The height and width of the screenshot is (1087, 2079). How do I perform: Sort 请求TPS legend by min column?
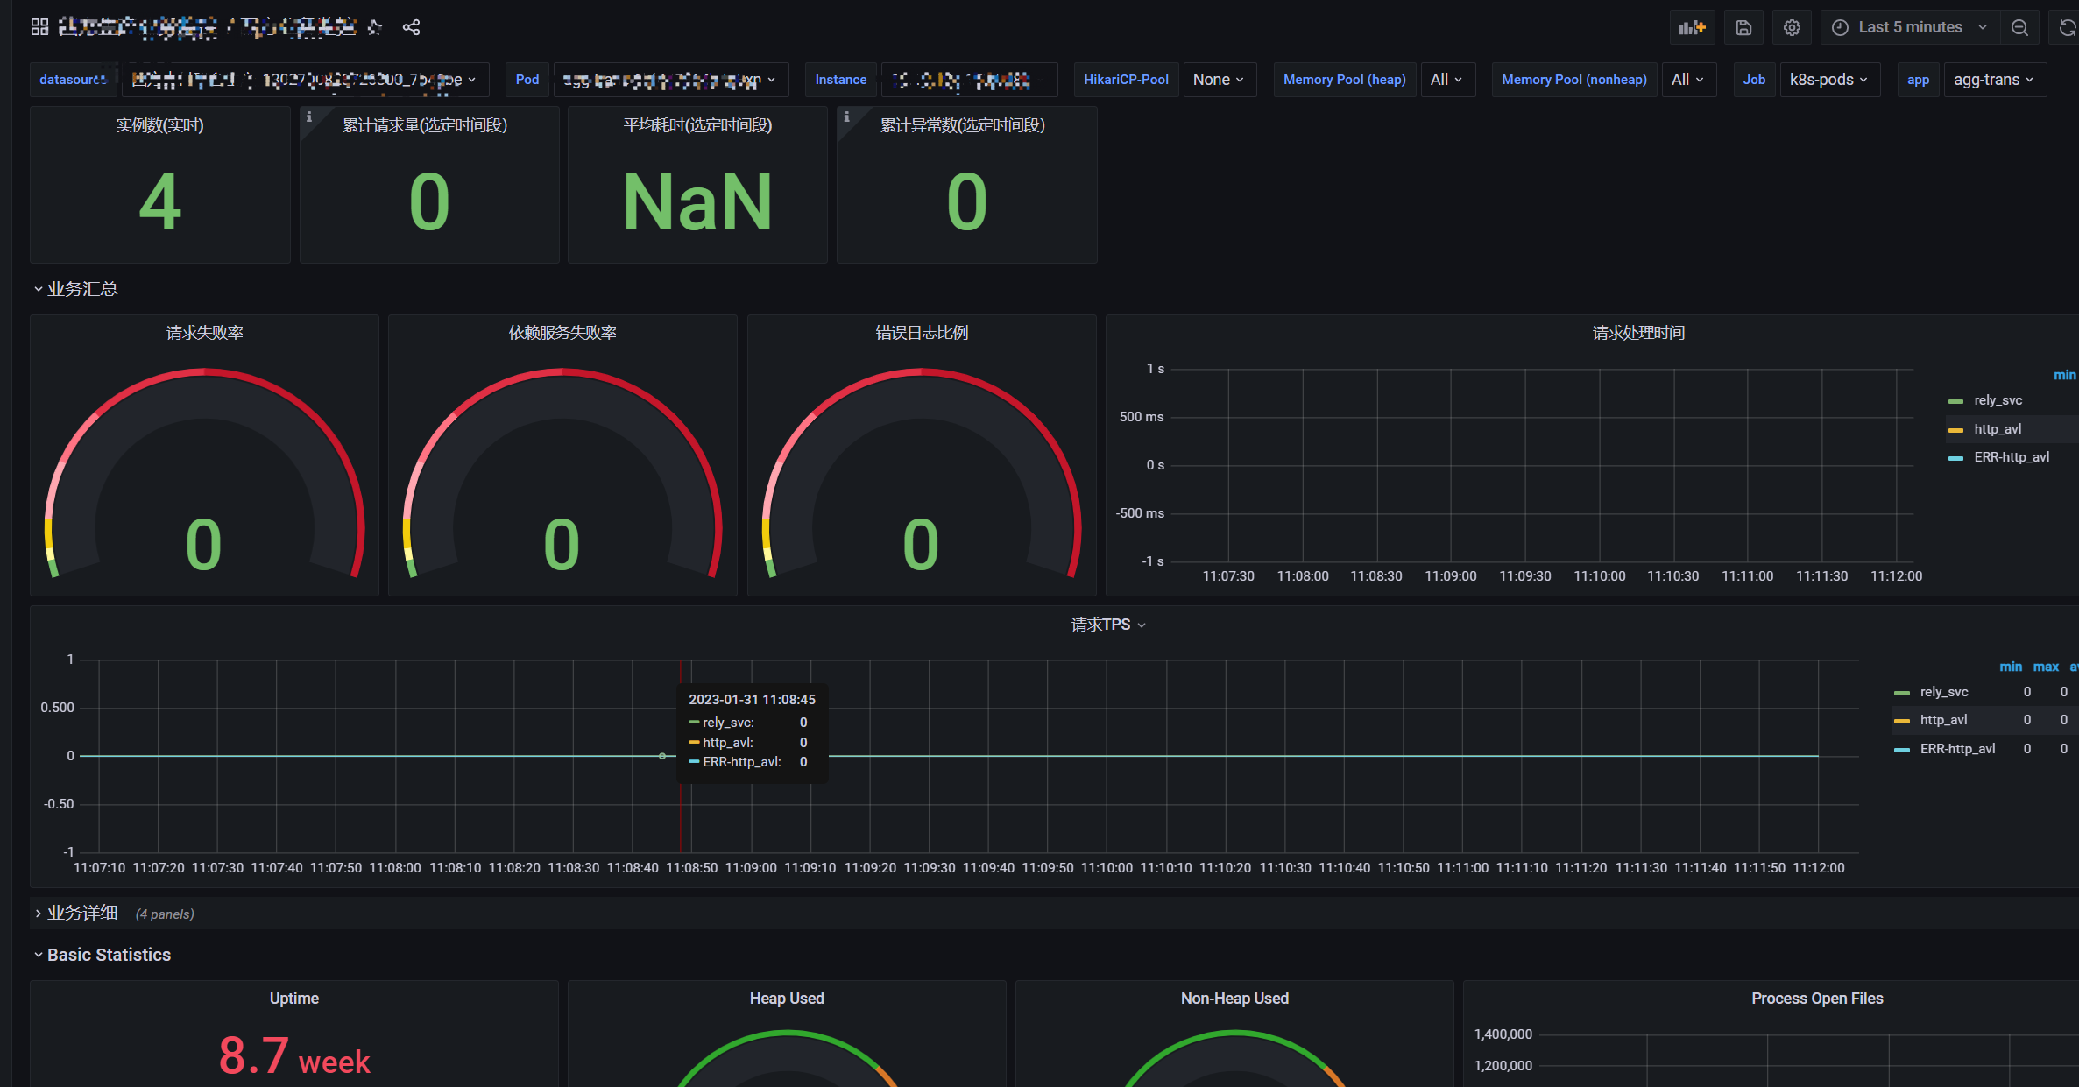[x=2010, y=667]
